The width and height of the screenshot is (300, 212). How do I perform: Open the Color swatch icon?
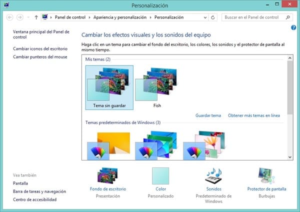pos(160,176)
